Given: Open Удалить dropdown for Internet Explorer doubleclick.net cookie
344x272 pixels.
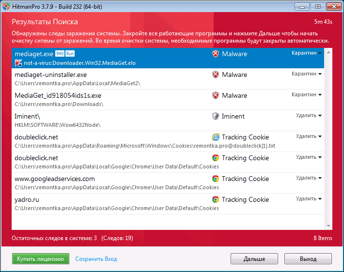Looking at the screenshot, I should coord(309,136).
